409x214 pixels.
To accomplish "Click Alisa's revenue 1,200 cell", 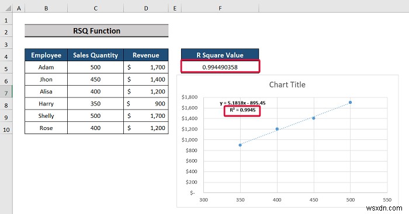I will click(146, 92).
